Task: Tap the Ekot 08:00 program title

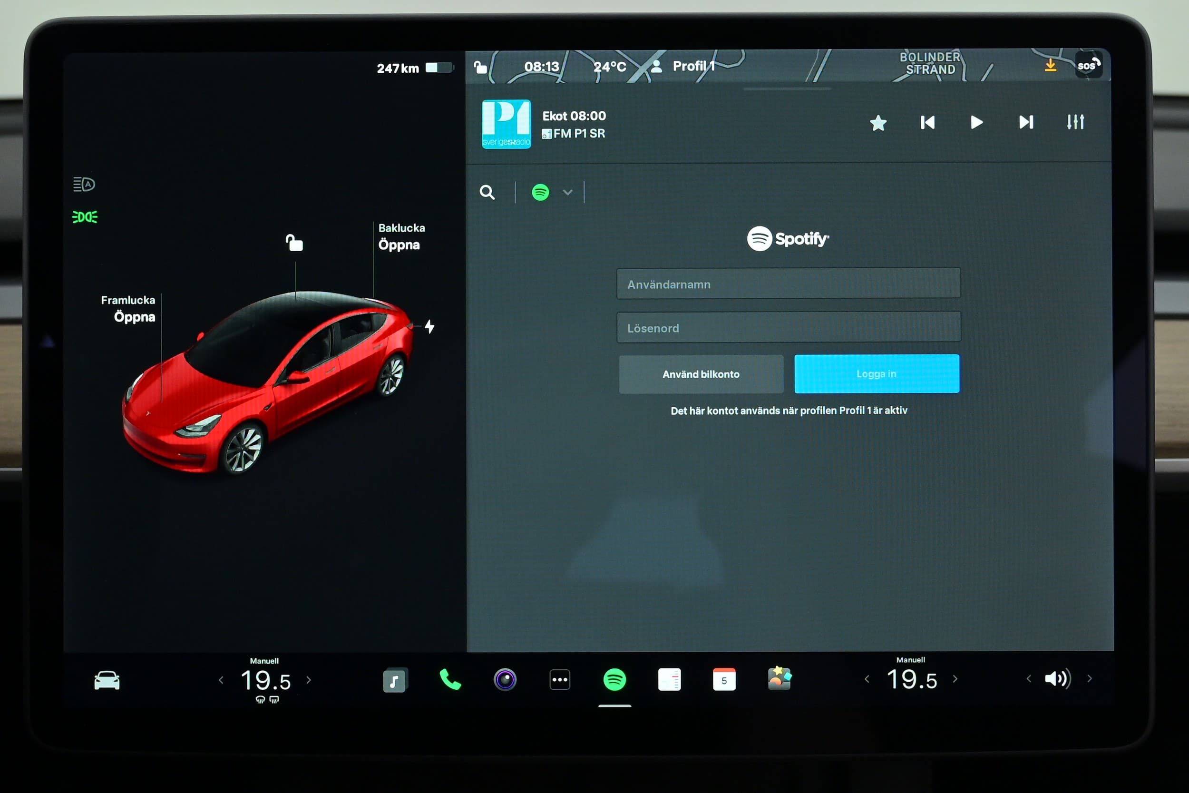Action: [x=574, y=116]
